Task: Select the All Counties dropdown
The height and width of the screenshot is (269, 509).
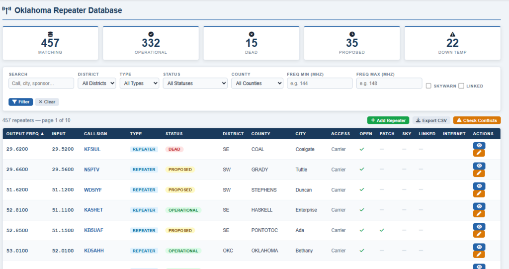Action: point(257,84)
